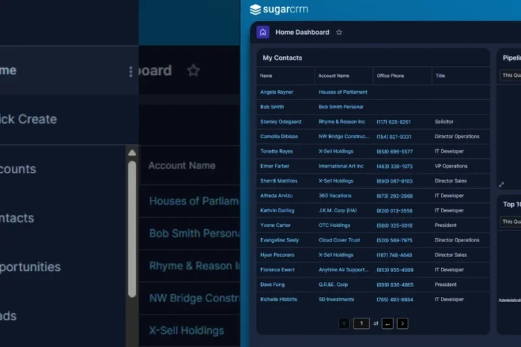
Task: Click the purple Home icon button
Action: pyautogui.click(x=263, y=32)
